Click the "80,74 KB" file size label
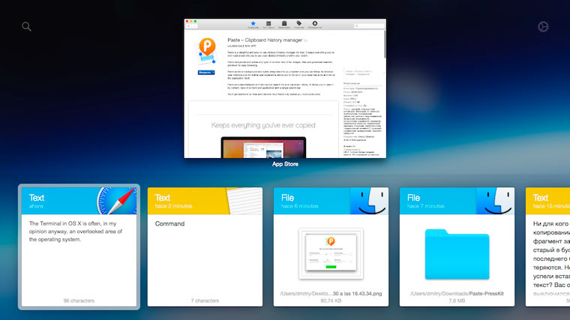Viewport: 570px width, 320px height. (x=331, y=301)
